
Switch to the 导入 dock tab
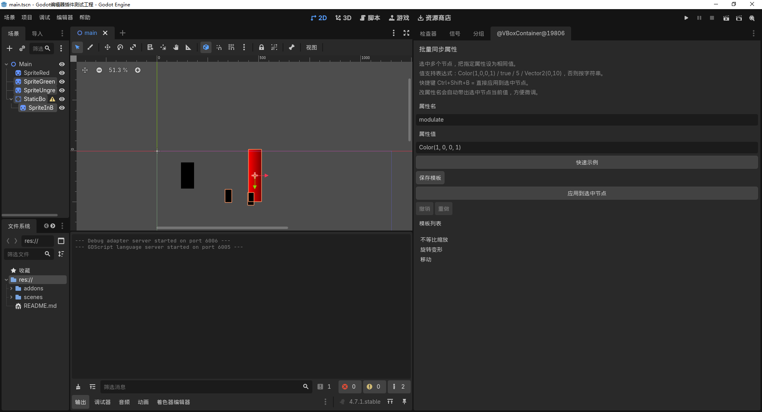(37, 34)
